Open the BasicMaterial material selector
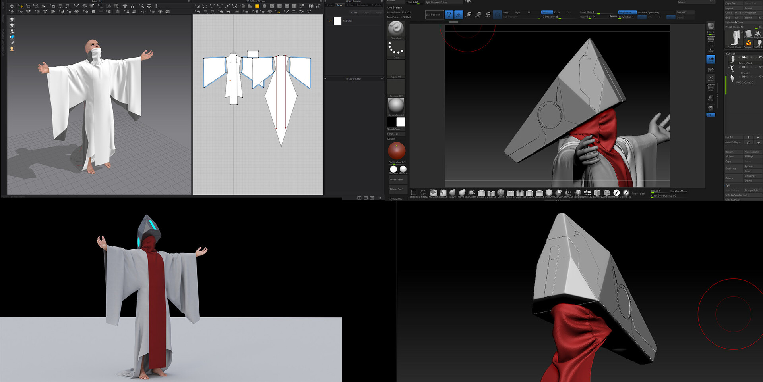 (x=396, y=107)
